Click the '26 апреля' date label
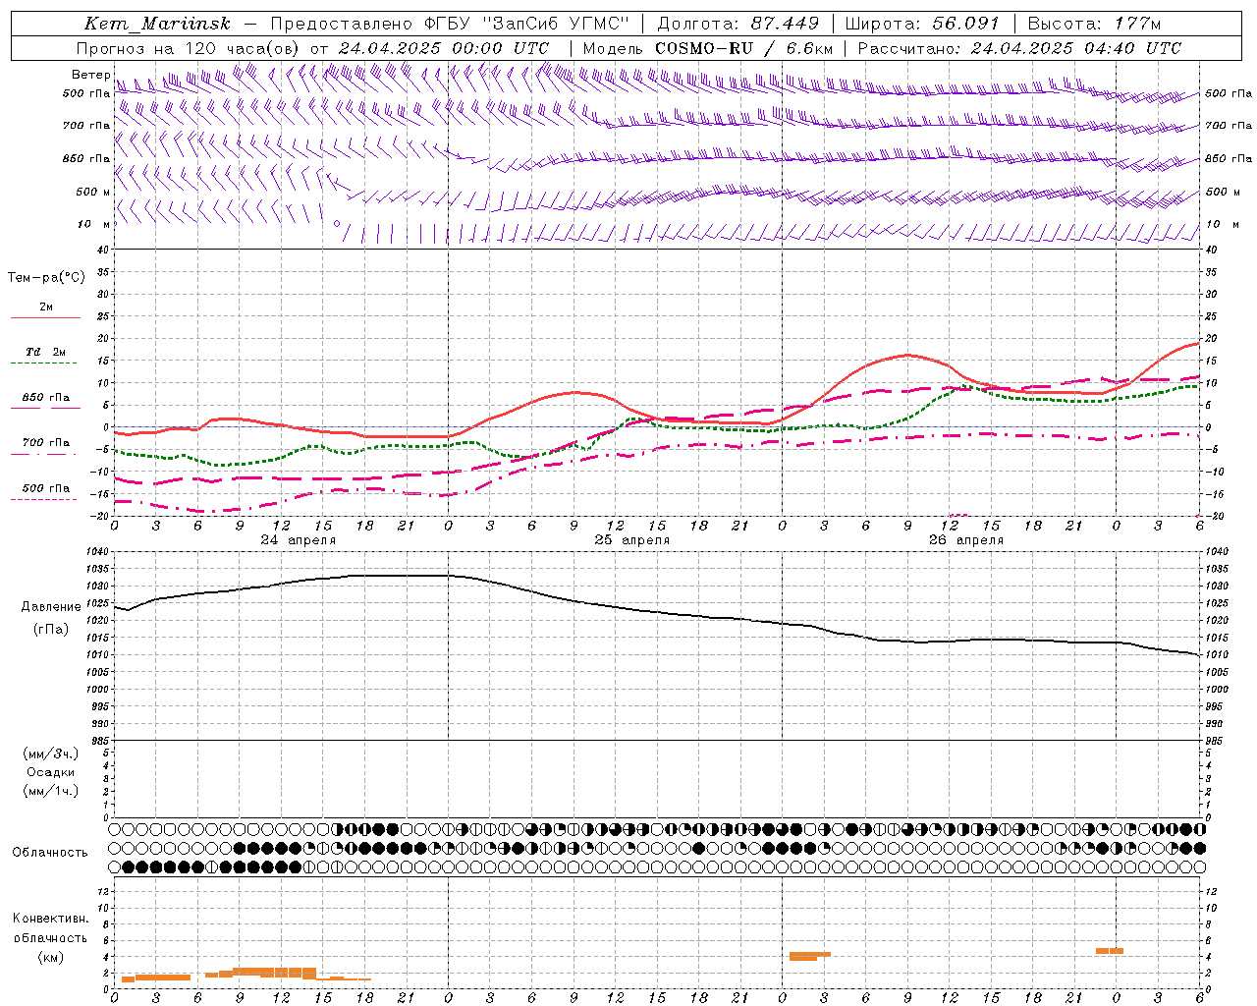Viewport: 1257px width, 1006px height. pos(965,540)
